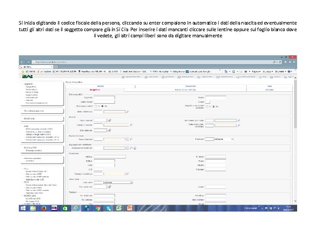Open the Posizione seleziona dropdown
The height and width of the screenshot is (237, 316).
coord(224,139)
